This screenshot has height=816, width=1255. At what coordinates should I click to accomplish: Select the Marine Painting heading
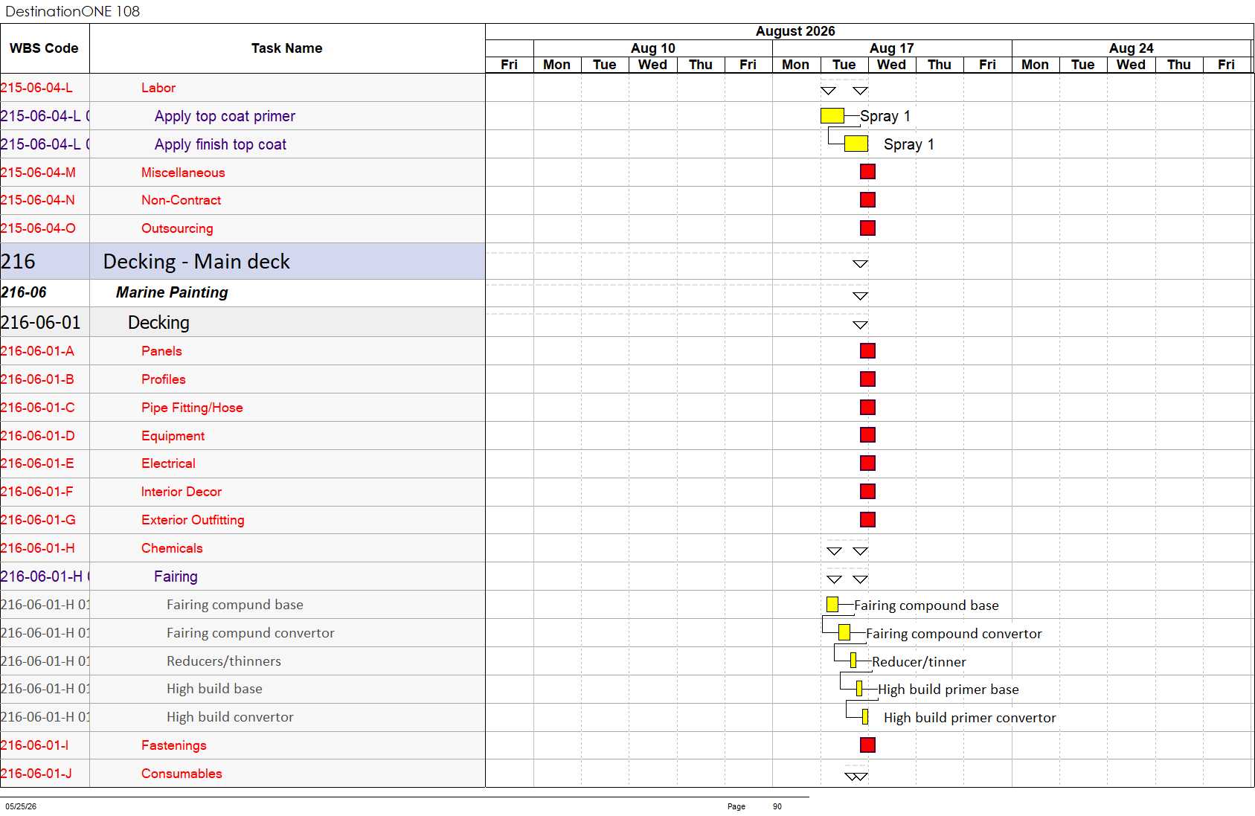(x=172, y=292)
